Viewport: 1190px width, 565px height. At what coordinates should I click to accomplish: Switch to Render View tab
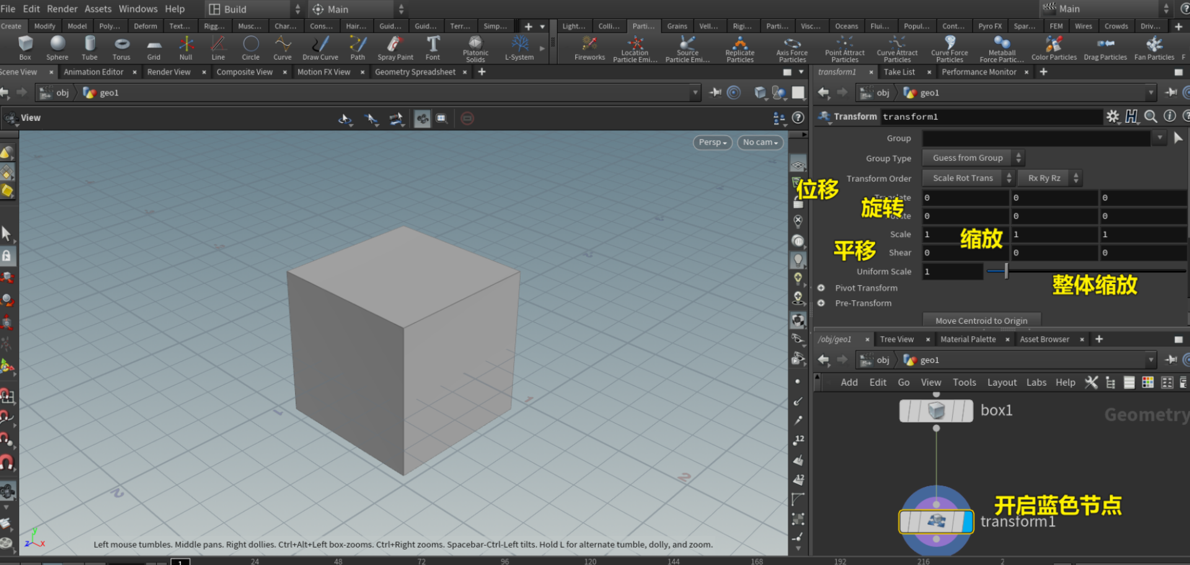(x=169, y=72)
